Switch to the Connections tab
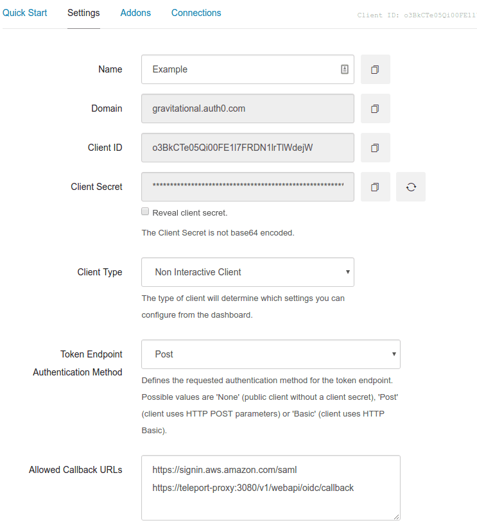The height and width of the screenshot is (525, 477). [196, 13]
